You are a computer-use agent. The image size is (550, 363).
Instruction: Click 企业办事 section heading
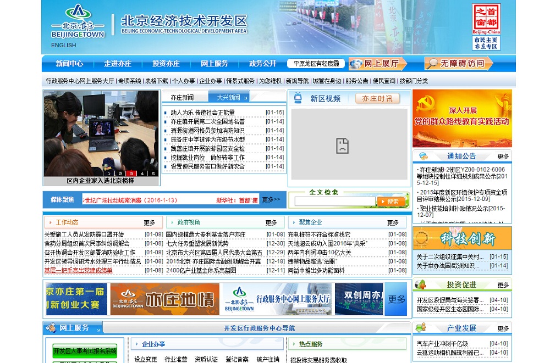coord(153,344)
